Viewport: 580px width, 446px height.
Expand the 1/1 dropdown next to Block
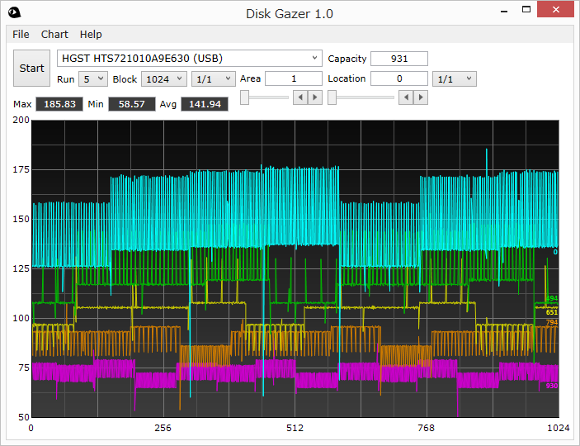coord(214,79)
